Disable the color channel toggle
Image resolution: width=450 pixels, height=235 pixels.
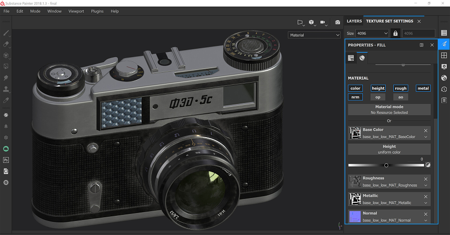click(355, 88)
